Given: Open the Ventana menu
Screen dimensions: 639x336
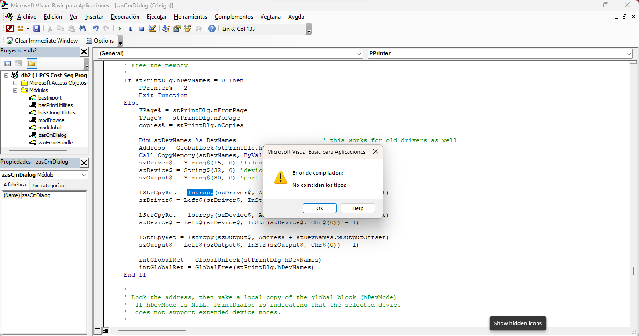Looking at the screenshot, I should [x=271, y=17].
